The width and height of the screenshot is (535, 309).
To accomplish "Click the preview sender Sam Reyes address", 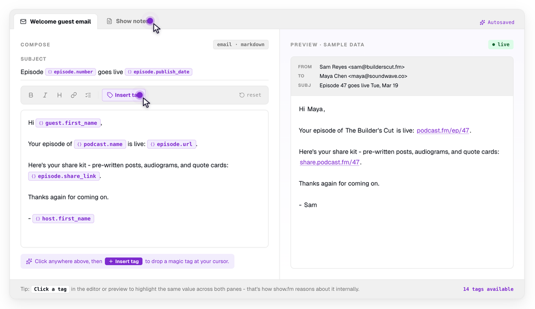I will pos(362,67).
